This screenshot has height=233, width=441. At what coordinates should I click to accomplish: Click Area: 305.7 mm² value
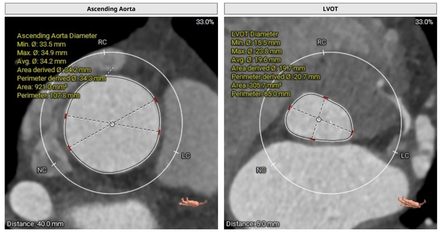[x=257, y=85]
